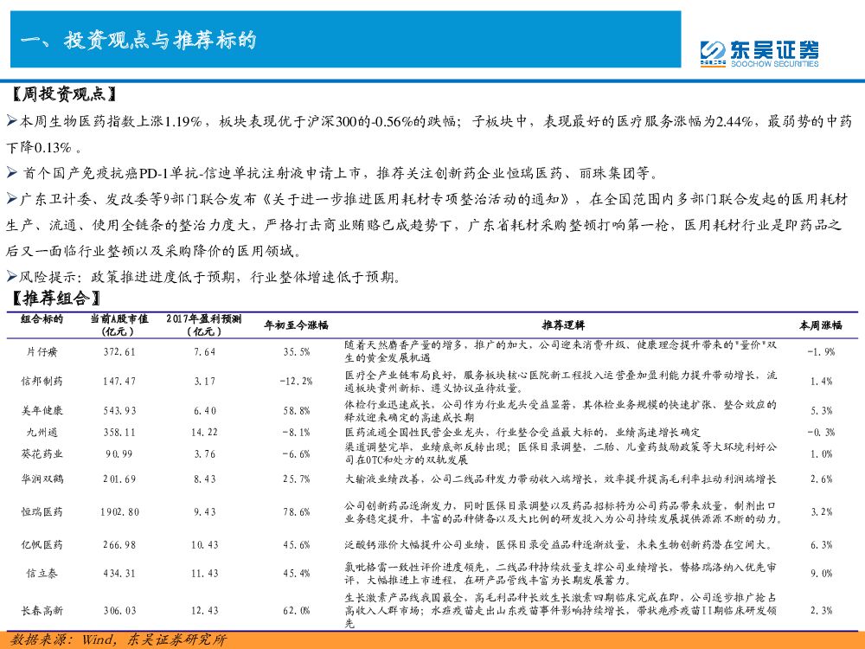Click profit forecast 11.43 for 信立泰
This screenshot has height=649, width=865.
click(205, 574)
